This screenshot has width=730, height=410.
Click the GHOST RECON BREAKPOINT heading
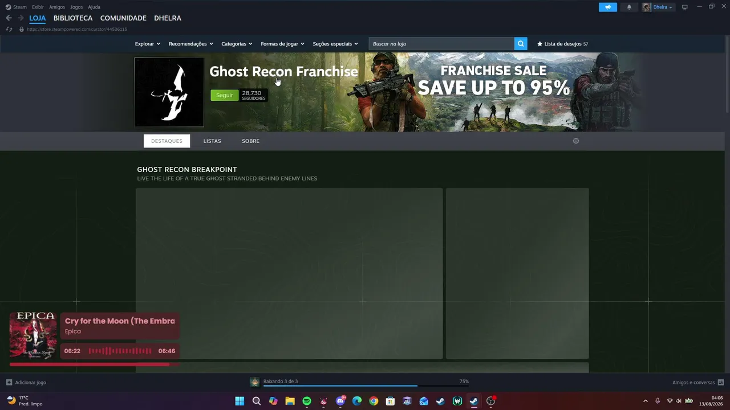pyautogui.click(x=187, y=170)
